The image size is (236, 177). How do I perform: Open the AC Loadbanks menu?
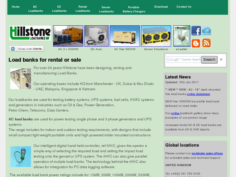35,9
